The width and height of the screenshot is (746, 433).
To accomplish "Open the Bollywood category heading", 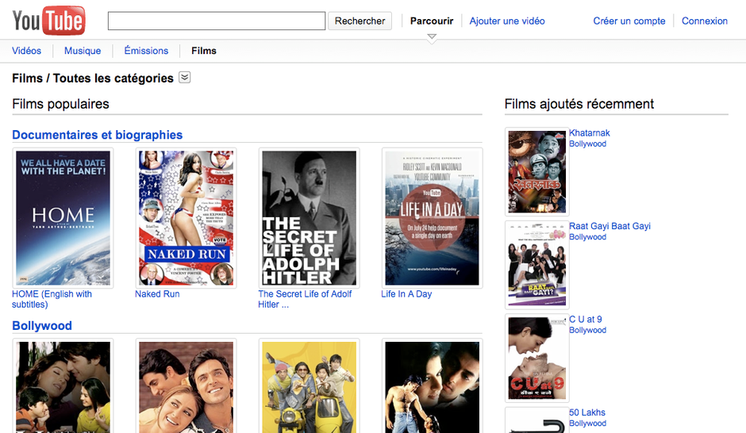I will coord(42,326).
